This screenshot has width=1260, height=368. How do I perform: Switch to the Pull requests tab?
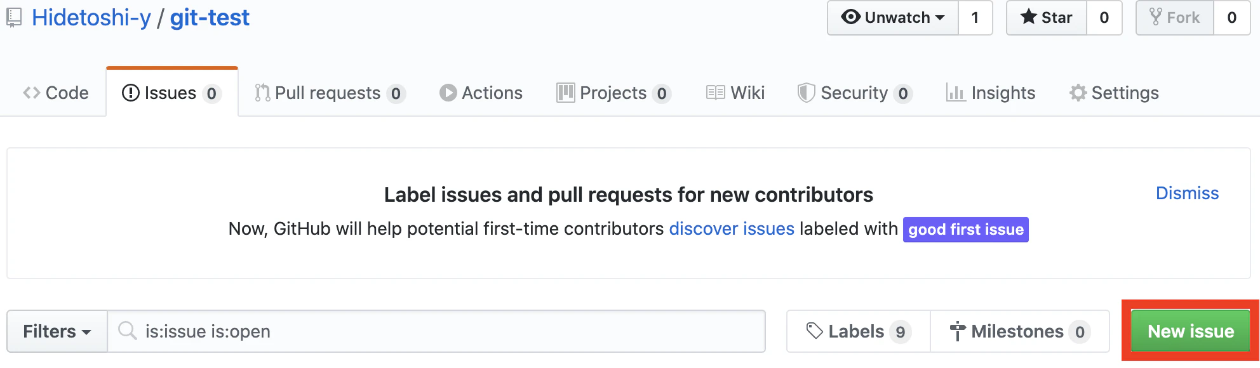click(330, 93)
